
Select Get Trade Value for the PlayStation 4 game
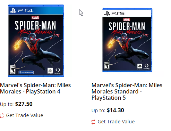point(25,115)
